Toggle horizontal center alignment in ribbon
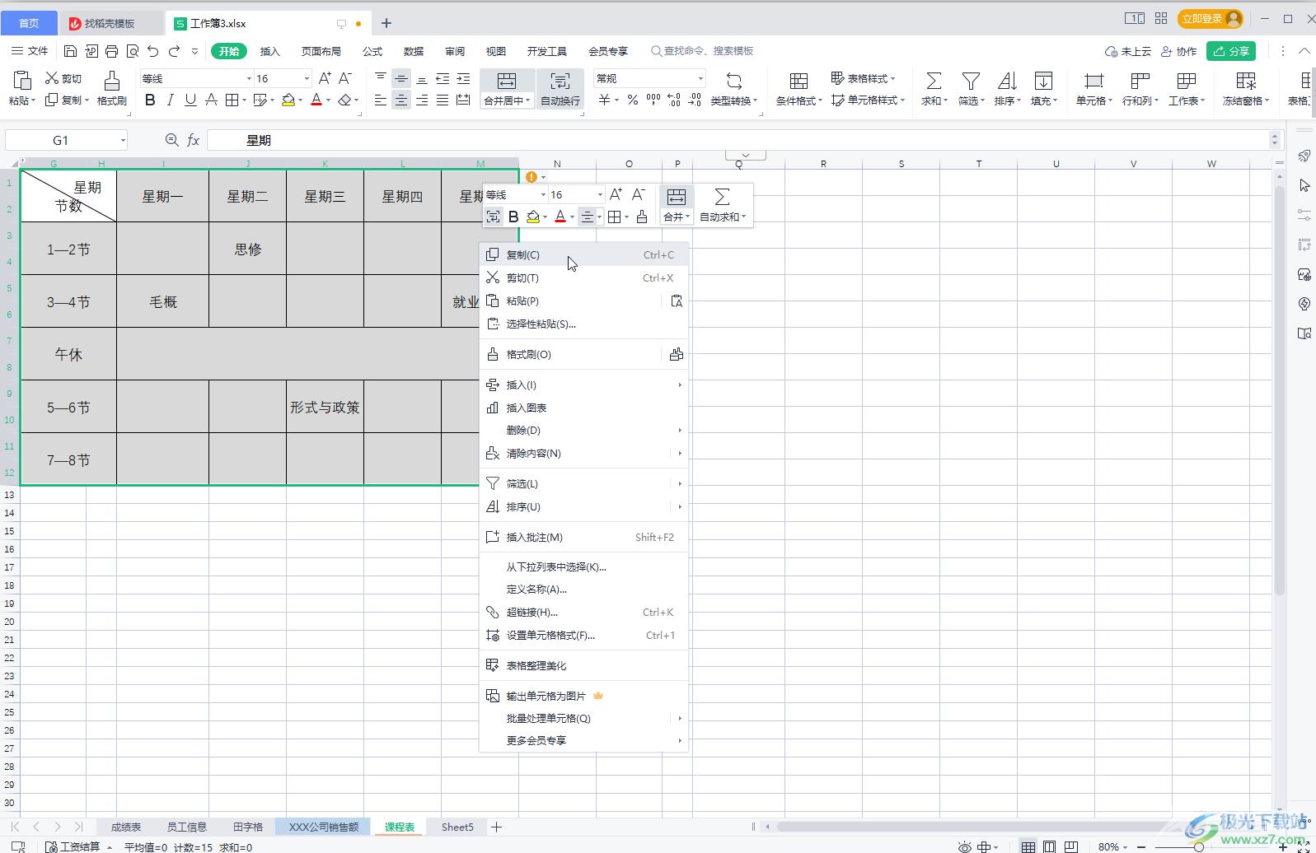Viewport: 1316px width, 853px height. tap(400, 100)
